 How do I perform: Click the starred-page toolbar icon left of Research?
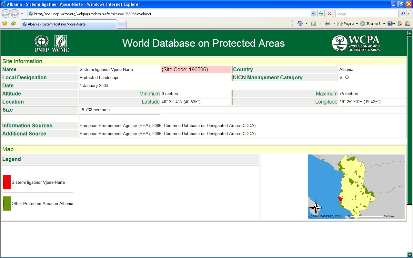click(400, 24)
